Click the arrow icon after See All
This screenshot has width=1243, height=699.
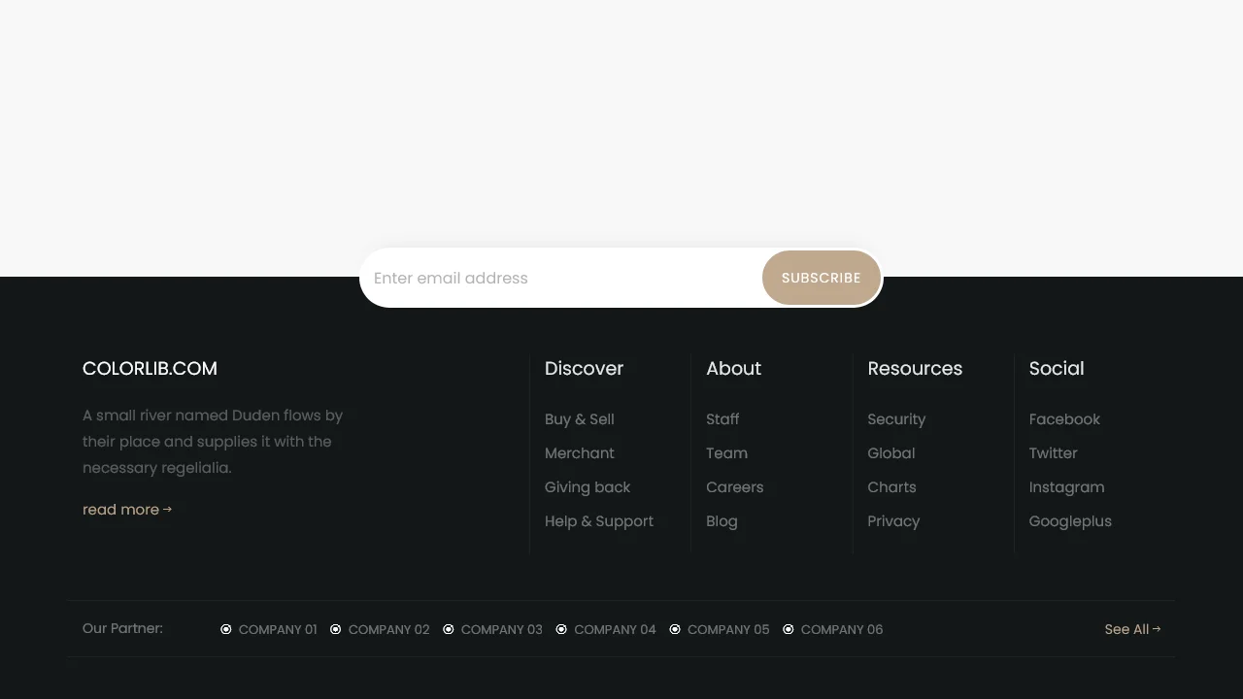pyautogui.click(x=1156, y=629)
